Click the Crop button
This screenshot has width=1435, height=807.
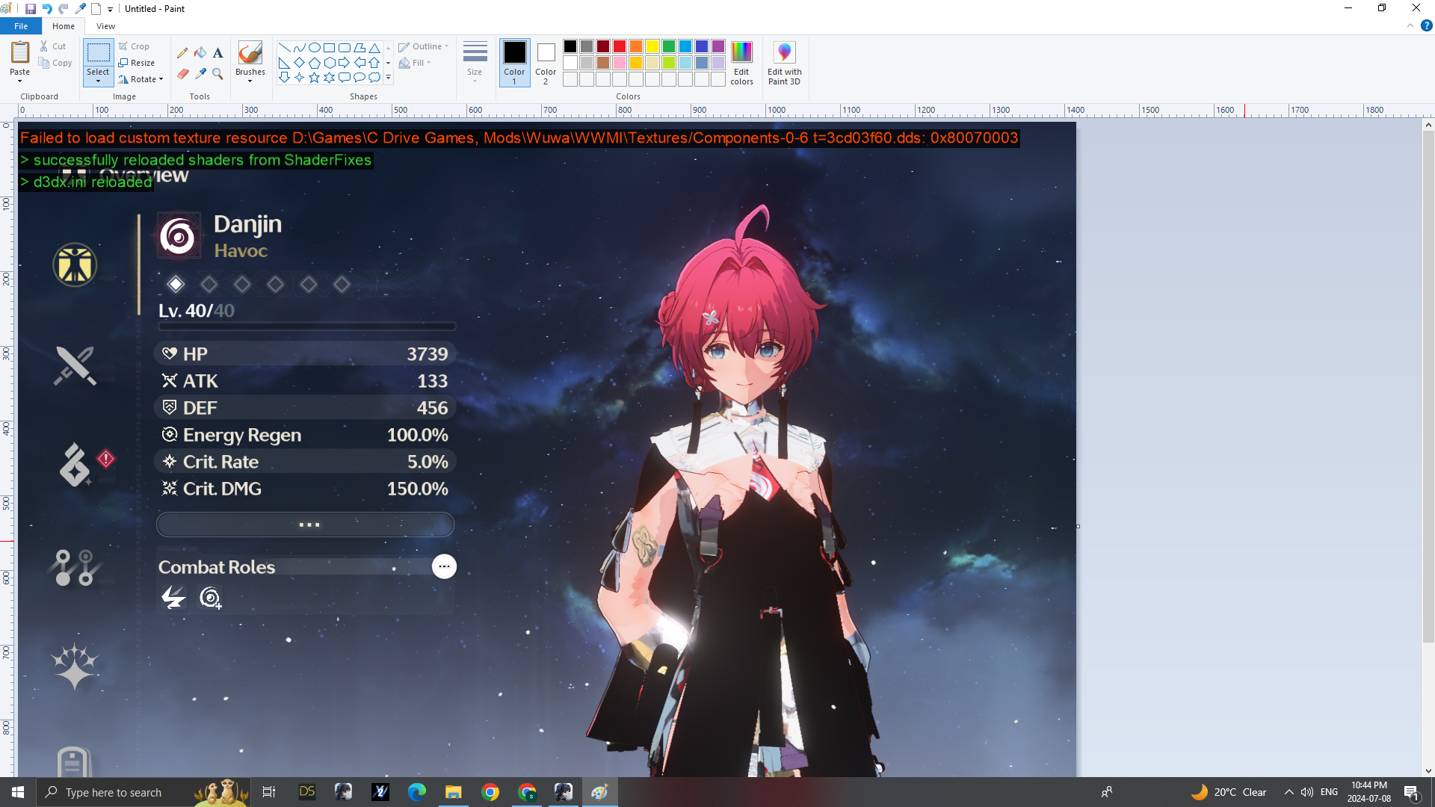135,46
